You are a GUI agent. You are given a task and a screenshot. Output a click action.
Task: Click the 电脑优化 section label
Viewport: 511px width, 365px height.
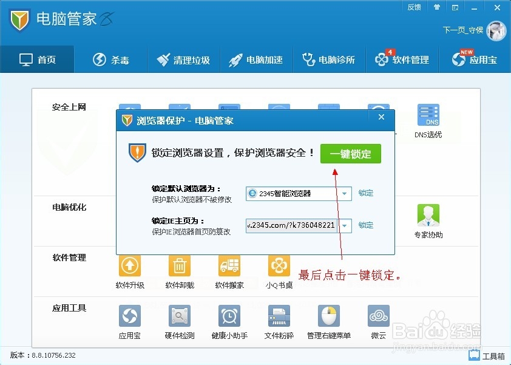click(69, 207)
